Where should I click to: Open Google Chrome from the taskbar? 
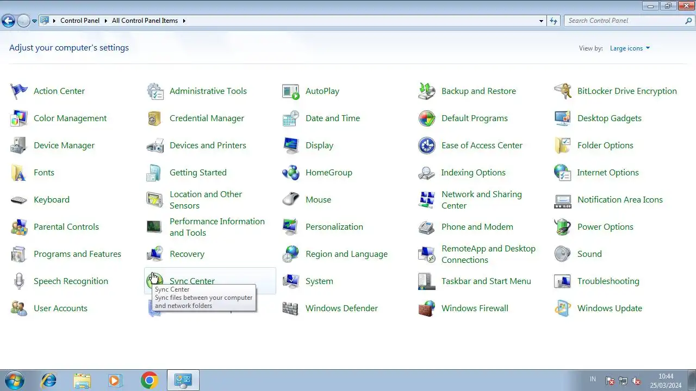(x=149, y=380)
